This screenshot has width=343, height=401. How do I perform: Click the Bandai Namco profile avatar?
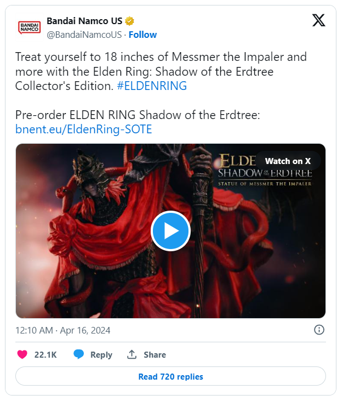(x=30, y=27)
